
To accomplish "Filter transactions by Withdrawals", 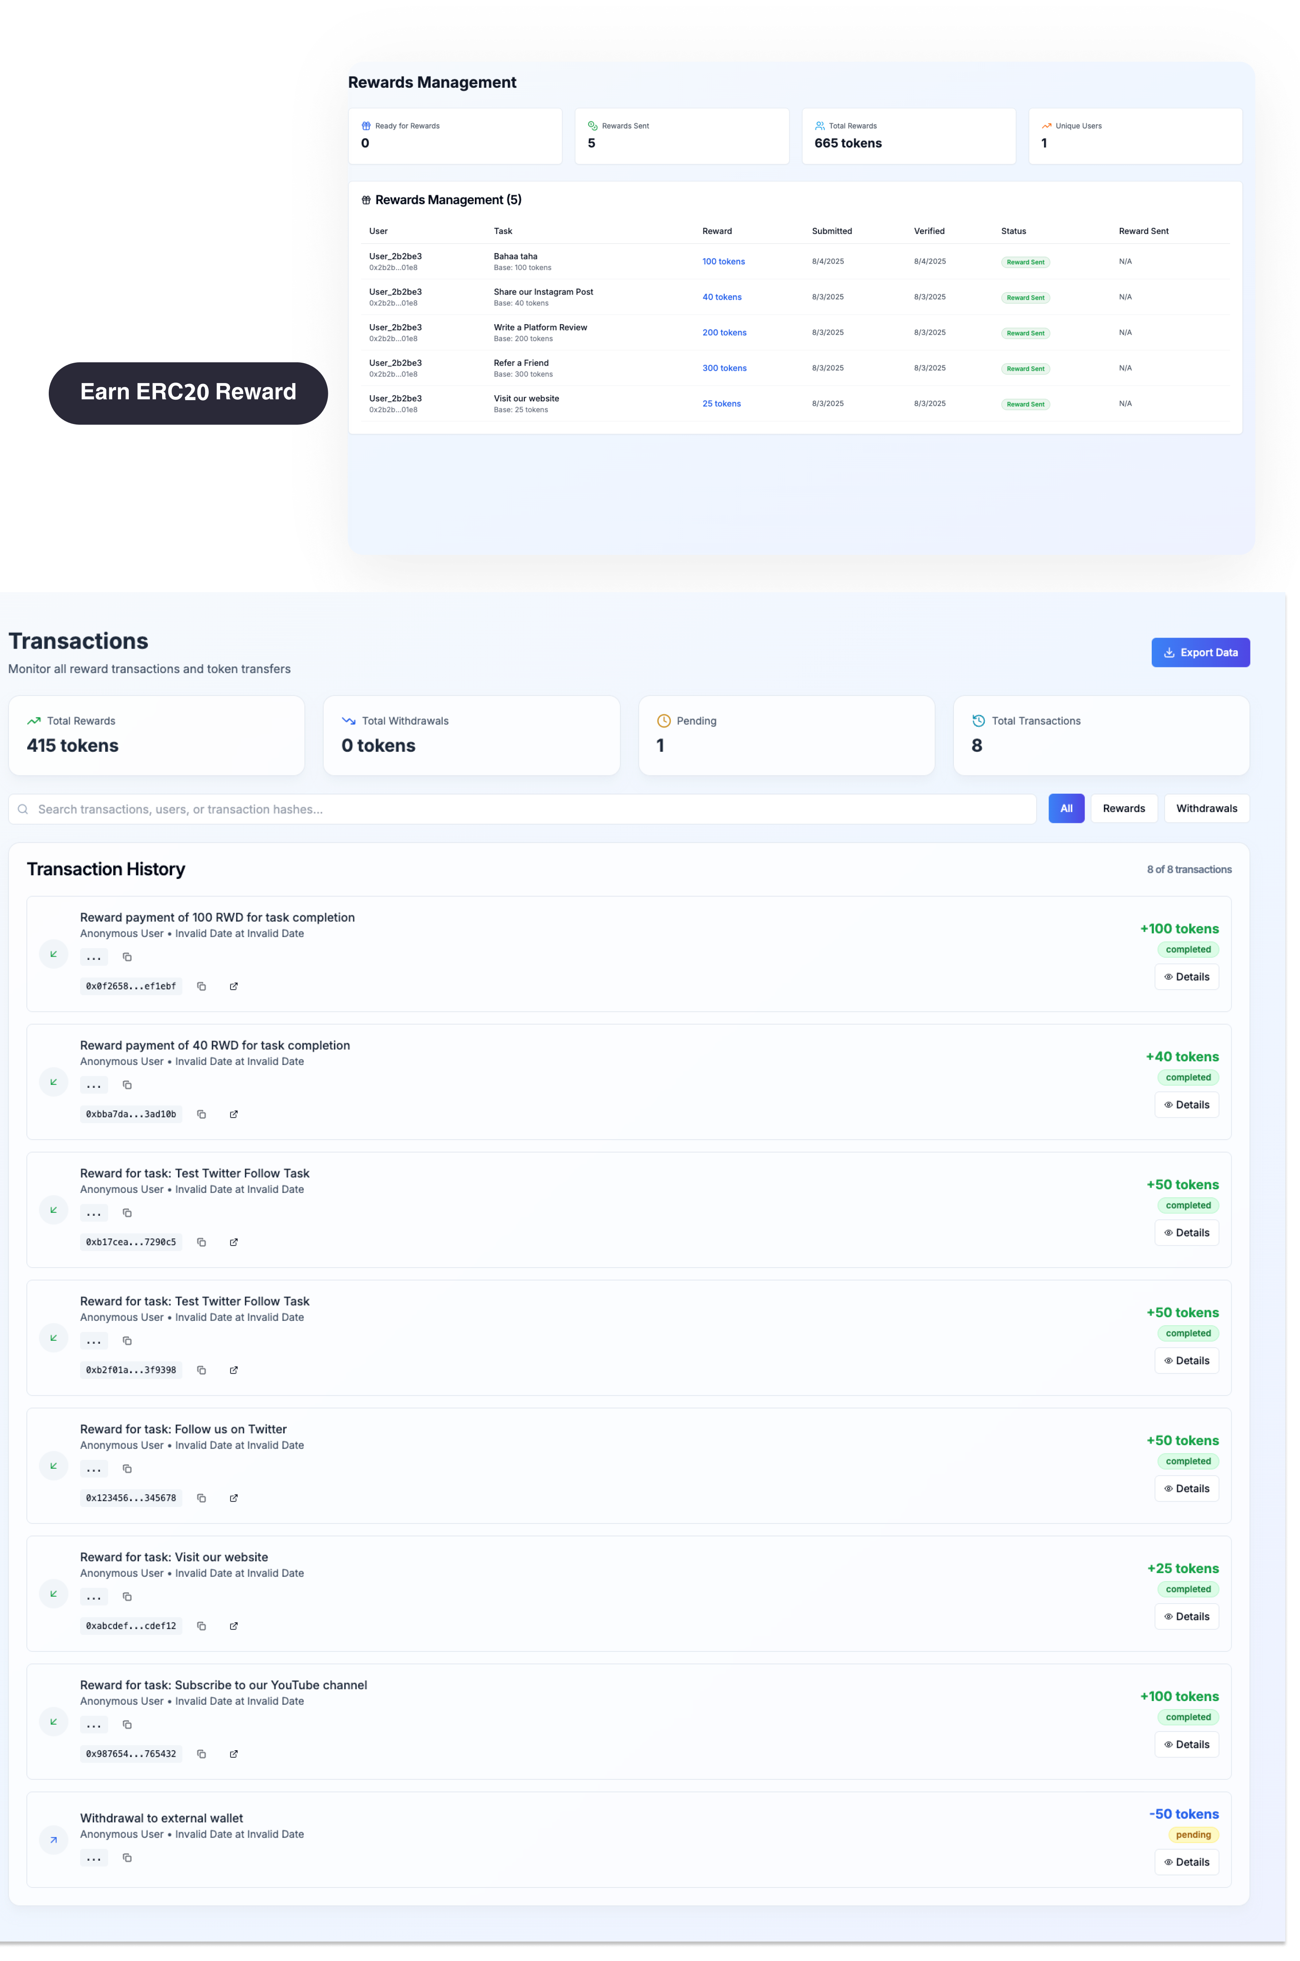I will coord(1206,808).
